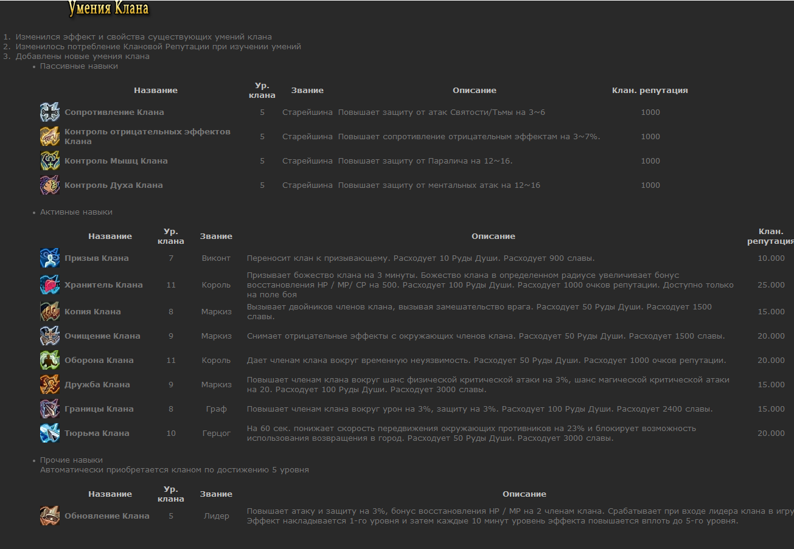Image resolution: width=794 pixels, height=549 pixels.
Task: Click the Обновление Клана skill icon
Action: tap(50, 516)
